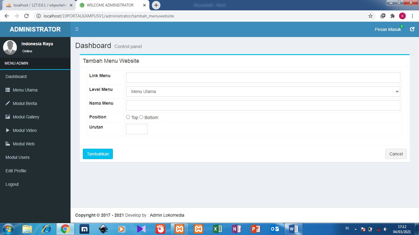The width and height of the screenshot is (419, 235).
Task: Focus the Nama Menu input field
Action: 263,105
